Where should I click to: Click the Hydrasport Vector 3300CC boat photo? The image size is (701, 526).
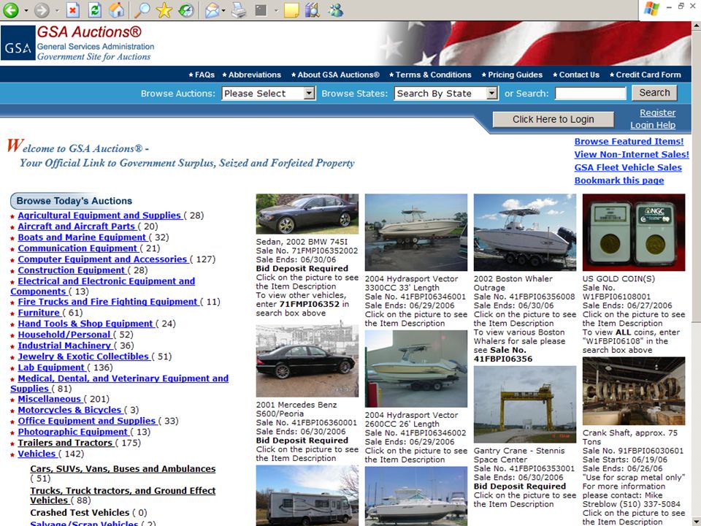click(416, 232)
